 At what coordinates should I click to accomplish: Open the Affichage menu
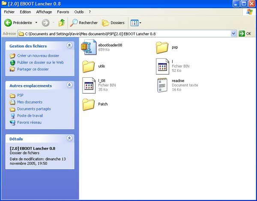point(44,12)
